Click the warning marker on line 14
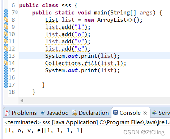170x139 pixels. 6,63
